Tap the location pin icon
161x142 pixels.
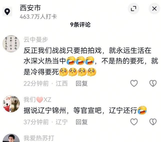7,11
